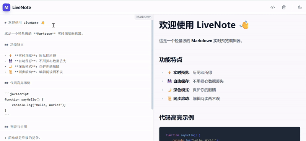This screenshot has width=306, height=141.
Task: Clear content with the trash can icon
Action: pos(284,7)
